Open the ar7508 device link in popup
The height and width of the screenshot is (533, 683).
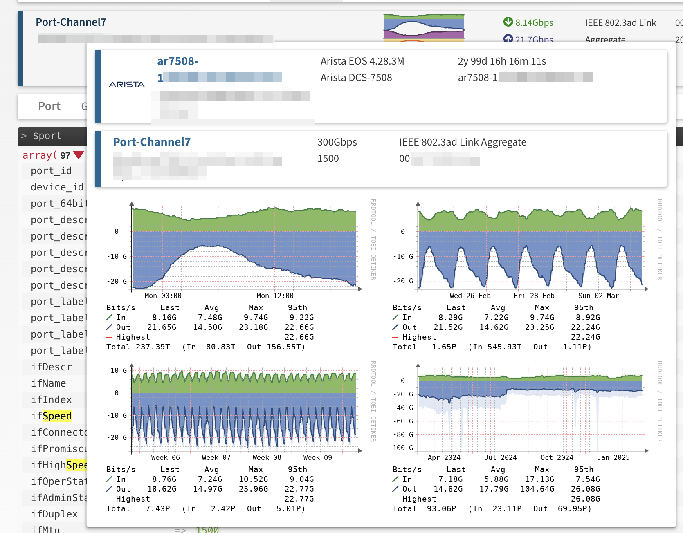click(177, 61)
